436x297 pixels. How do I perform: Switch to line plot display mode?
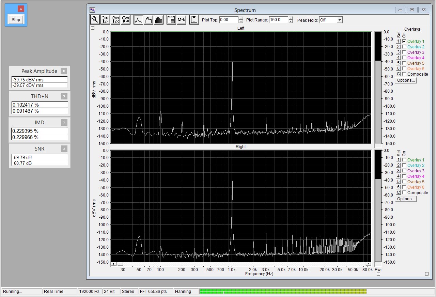coord(138,20)
